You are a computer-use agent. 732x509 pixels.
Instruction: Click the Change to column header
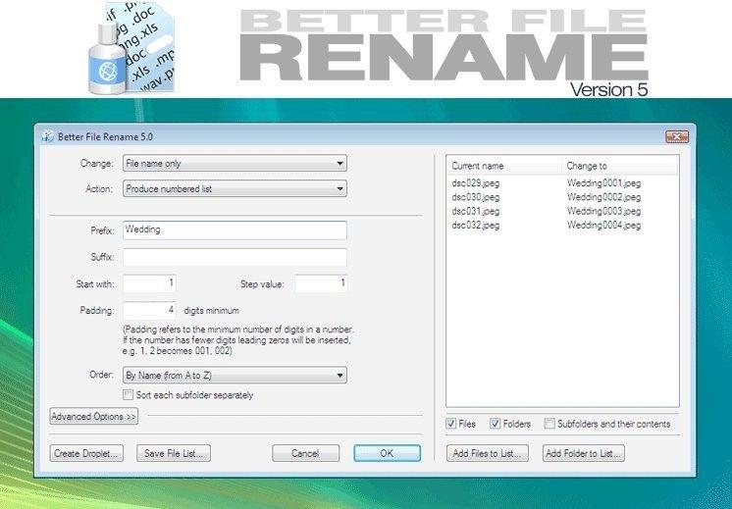[x=620, y=166]
